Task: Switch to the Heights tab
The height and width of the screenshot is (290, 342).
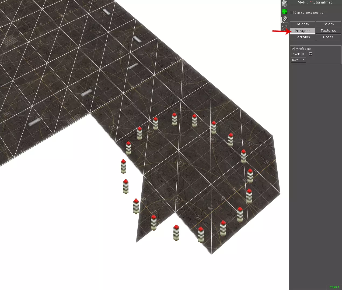Action: point(302,24)
